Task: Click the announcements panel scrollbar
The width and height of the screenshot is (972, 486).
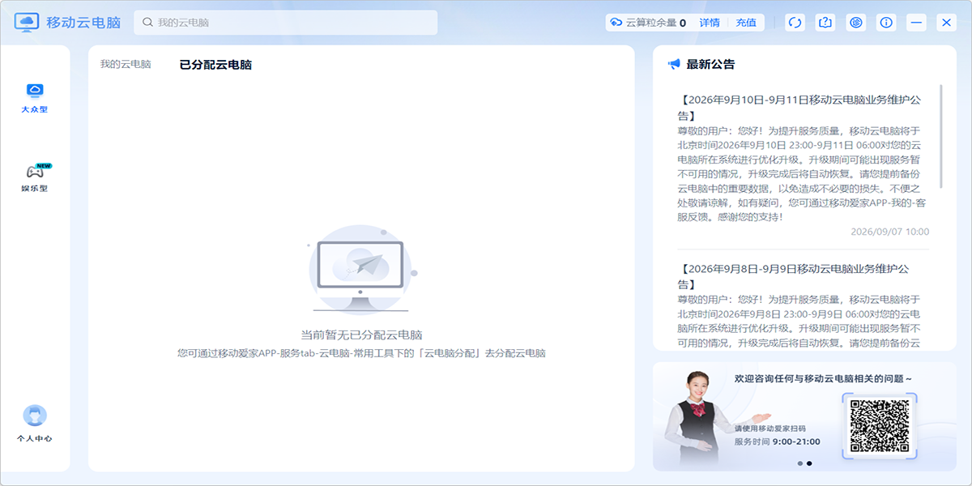Action: 941,136
